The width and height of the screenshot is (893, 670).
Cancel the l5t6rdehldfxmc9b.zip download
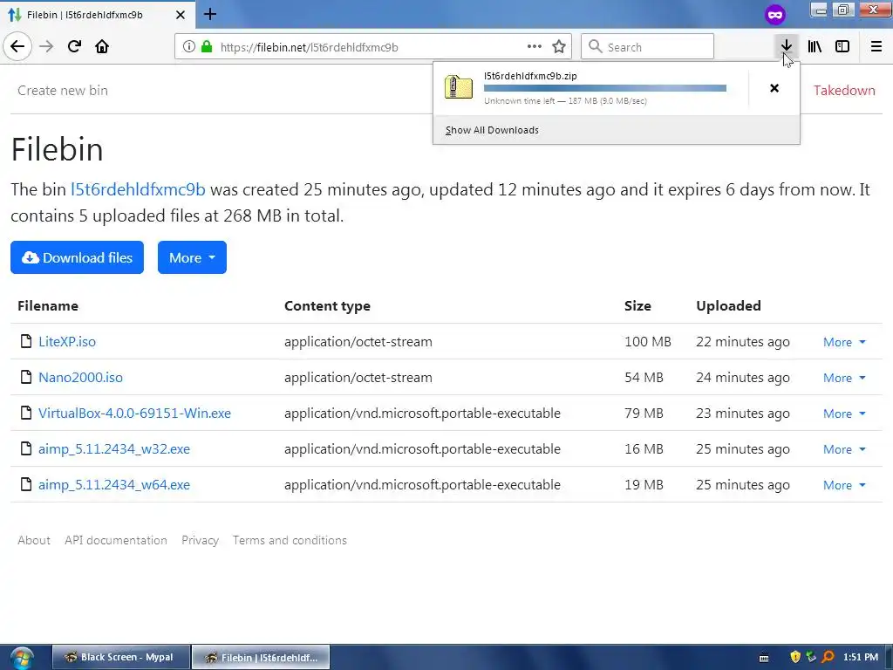pyautogui.click(x=774, y=88)
